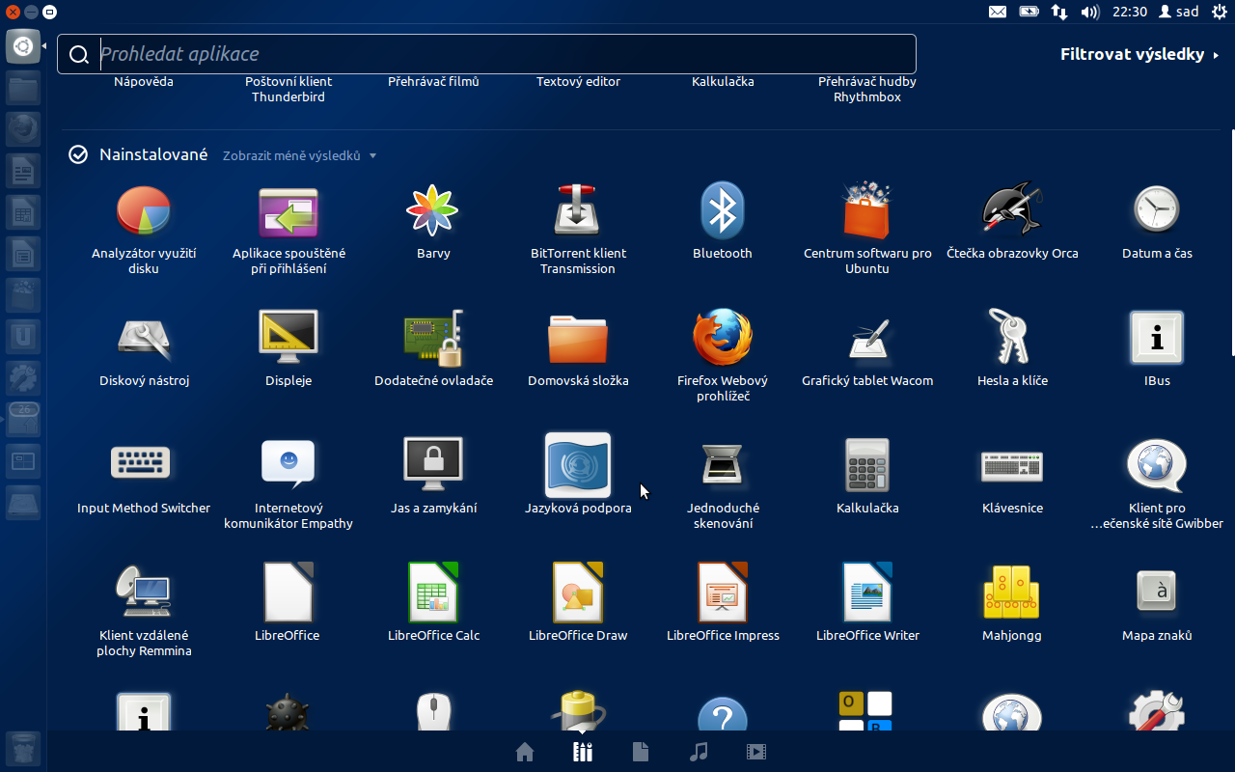Open the question mark help icon

(x=723, y=714)
